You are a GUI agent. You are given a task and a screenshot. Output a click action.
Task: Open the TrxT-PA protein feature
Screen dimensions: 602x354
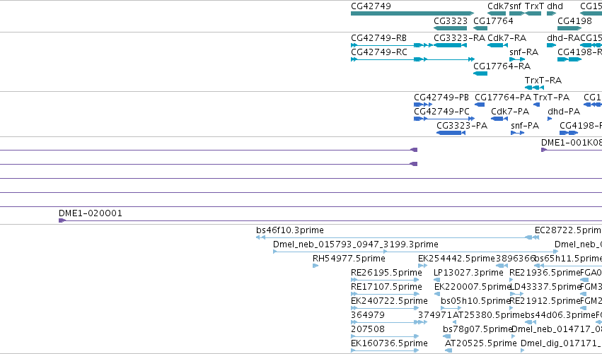tap(536, 105)
